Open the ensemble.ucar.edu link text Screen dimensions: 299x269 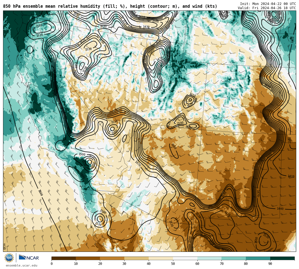coord(22,265)
